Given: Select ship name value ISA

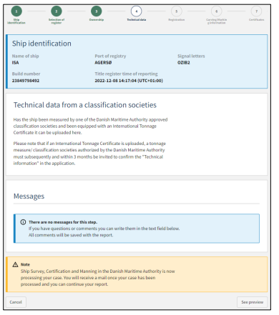Looking at the screenshot, I should coord(16,63).
